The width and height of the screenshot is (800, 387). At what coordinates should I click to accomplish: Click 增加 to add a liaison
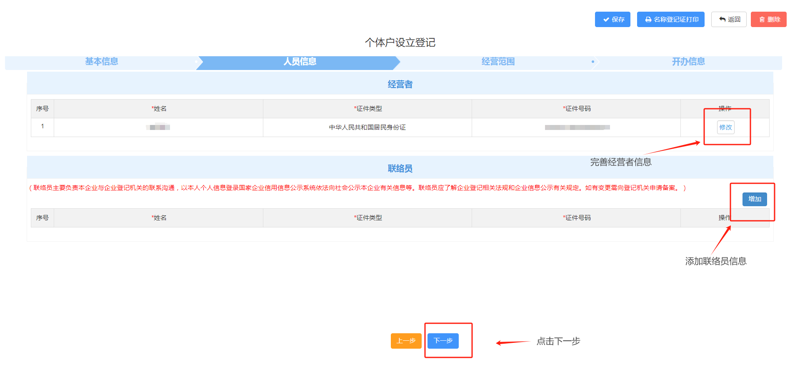[x=754, y=199]
